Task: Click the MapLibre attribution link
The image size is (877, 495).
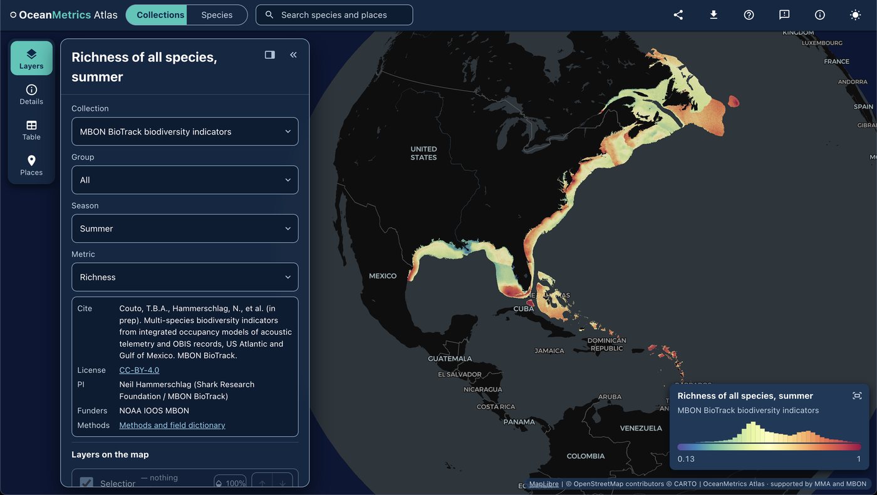Action: pyautogui.click(x=544, y=484)
